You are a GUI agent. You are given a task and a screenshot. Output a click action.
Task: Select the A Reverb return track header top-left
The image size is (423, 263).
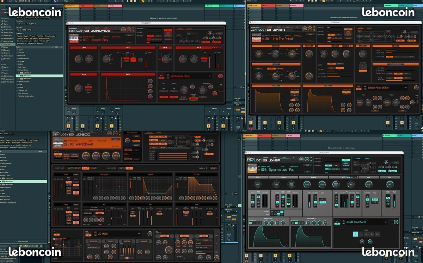[211, 6]
